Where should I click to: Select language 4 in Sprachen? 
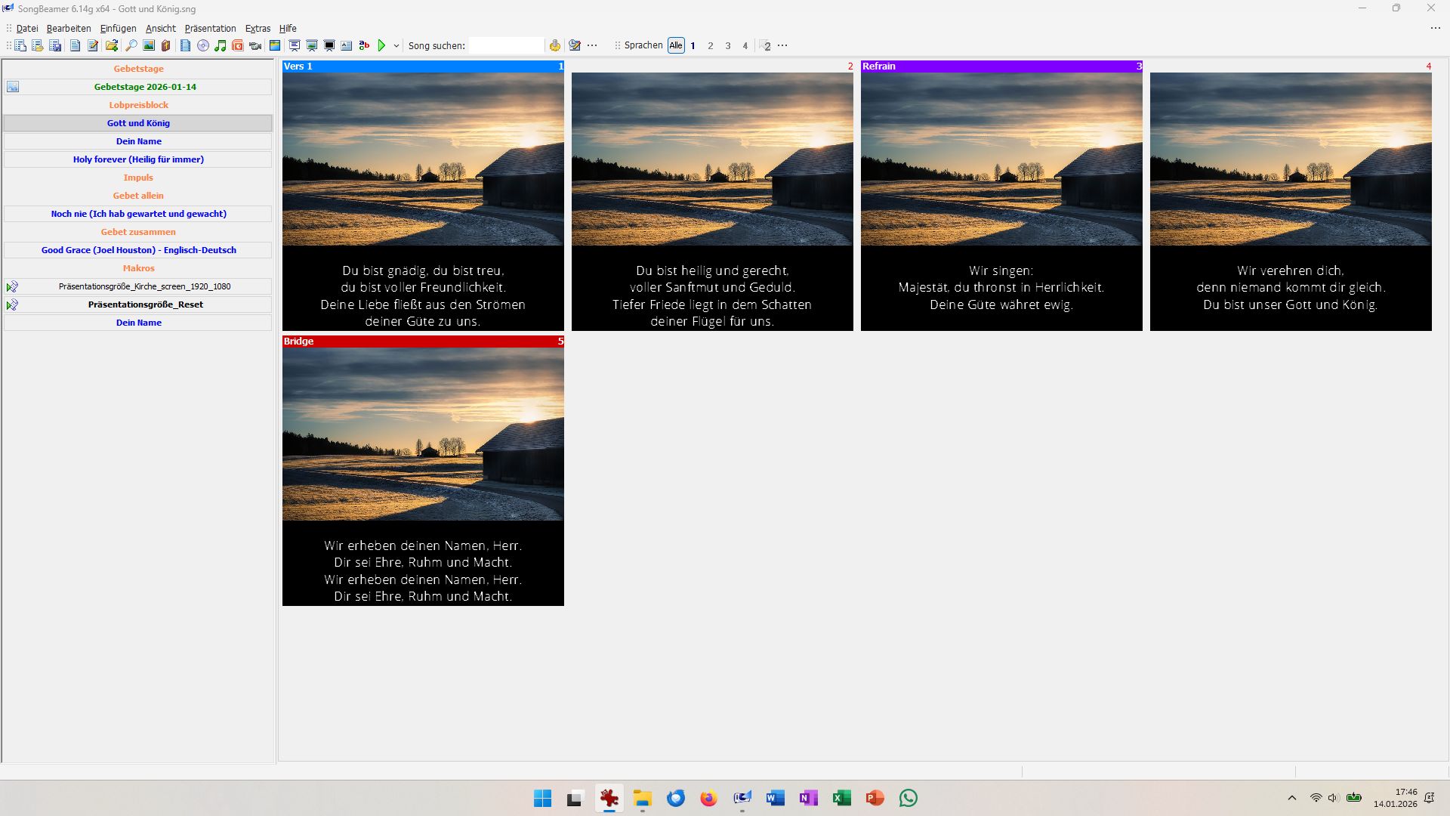click(745, 46)
